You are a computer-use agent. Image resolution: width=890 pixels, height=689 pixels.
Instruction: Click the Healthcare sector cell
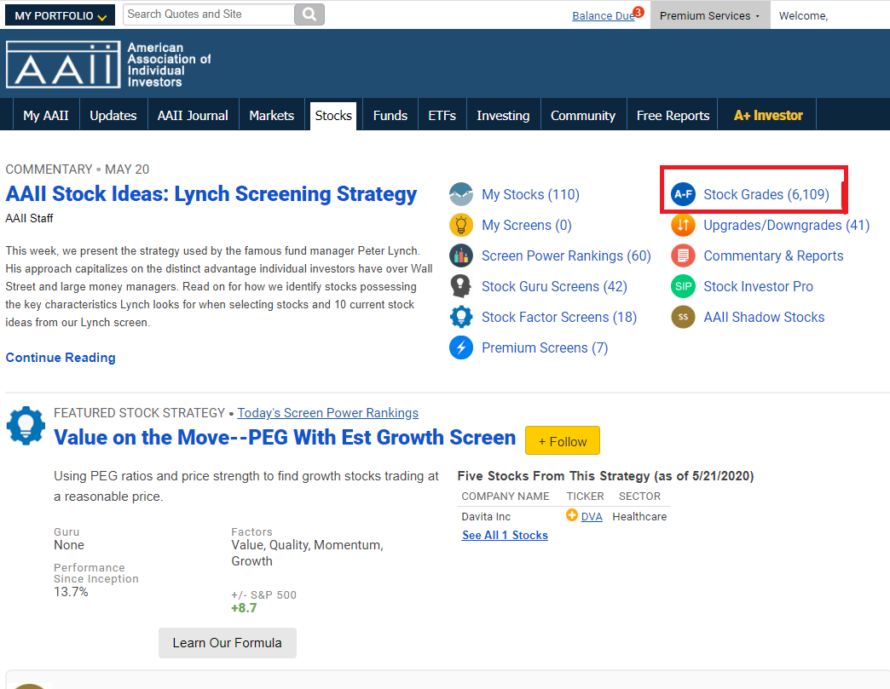tap(639, 517)
